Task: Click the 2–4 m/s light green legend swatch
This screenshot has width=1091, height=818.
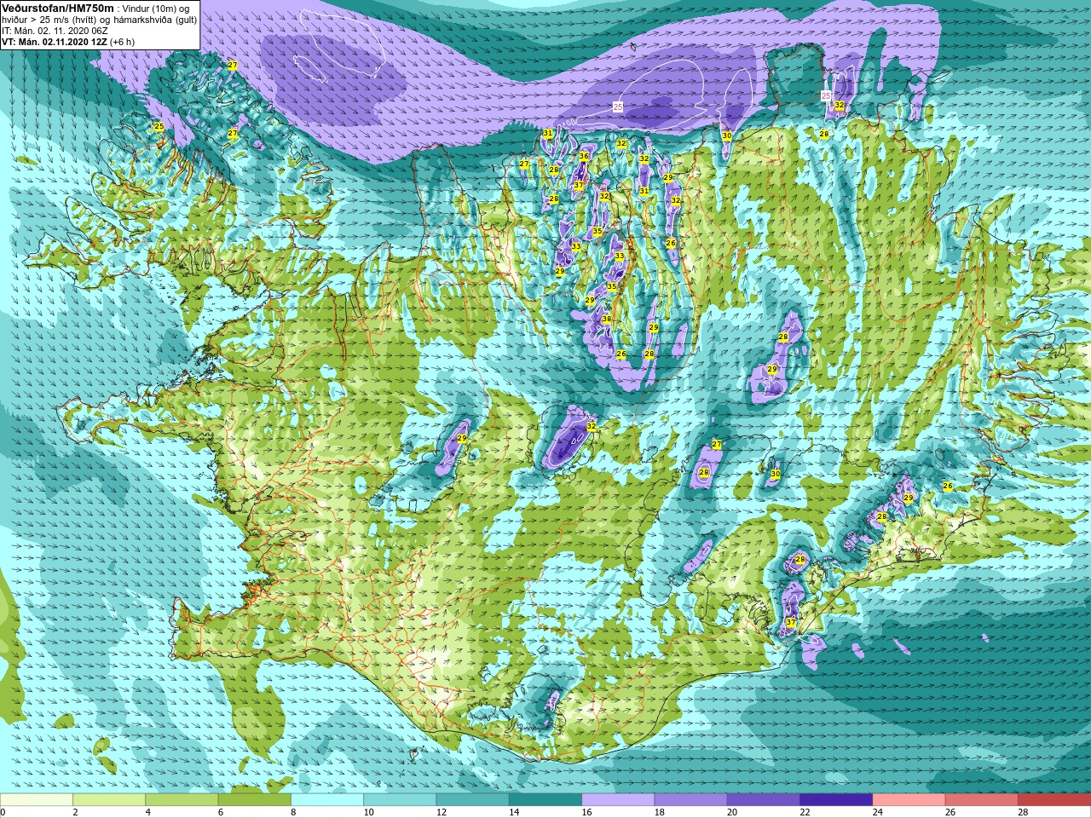Action: pos(109,800)
